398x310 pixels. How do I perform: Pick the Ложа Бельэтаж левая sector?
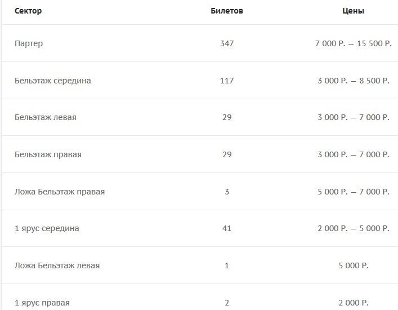pyautogui.click(x=57, y=265)
